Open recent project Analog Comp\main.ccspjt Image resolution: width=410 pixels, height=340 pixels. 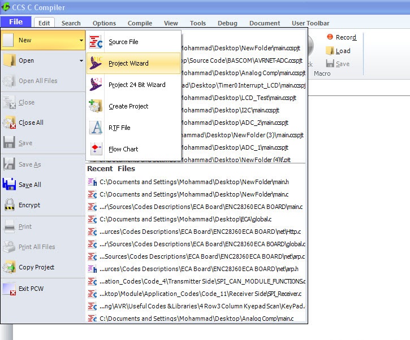[243, 73]
